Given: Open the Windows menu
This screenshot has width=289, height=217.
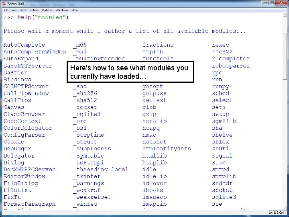Looking at the screenshot, I should 62,10.
